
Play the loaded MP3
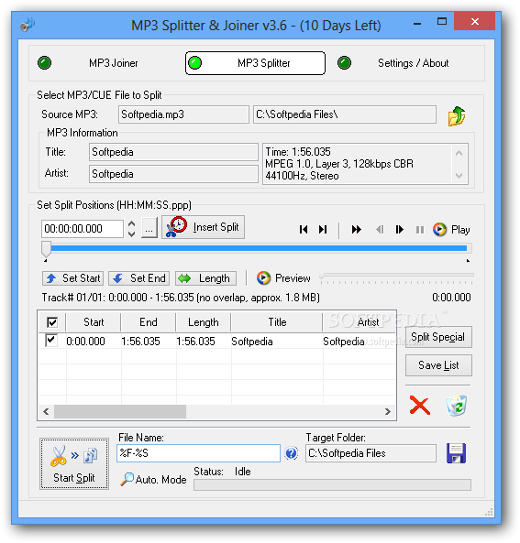point(451,229)
